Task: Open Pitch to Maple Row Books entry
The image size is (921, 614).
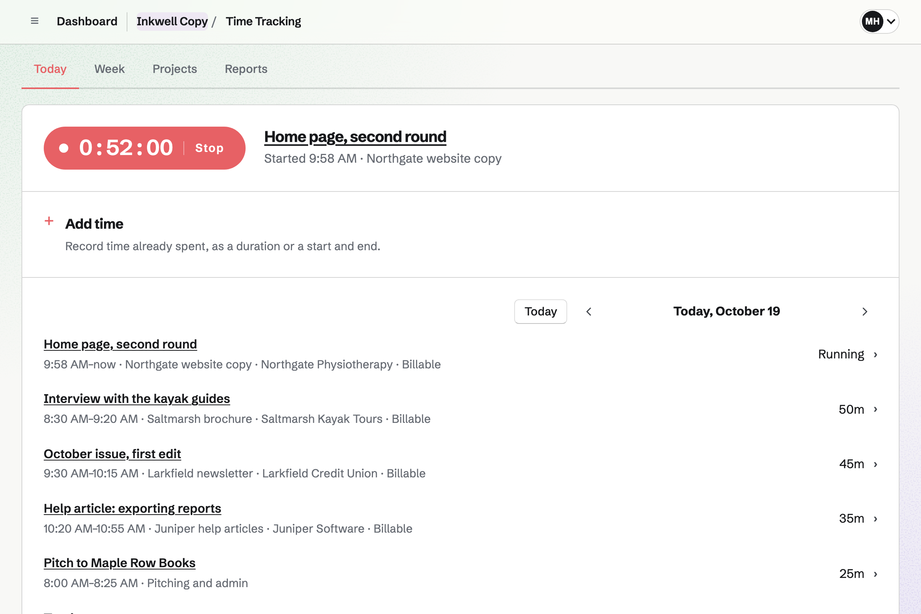Action: coord(119,563)
